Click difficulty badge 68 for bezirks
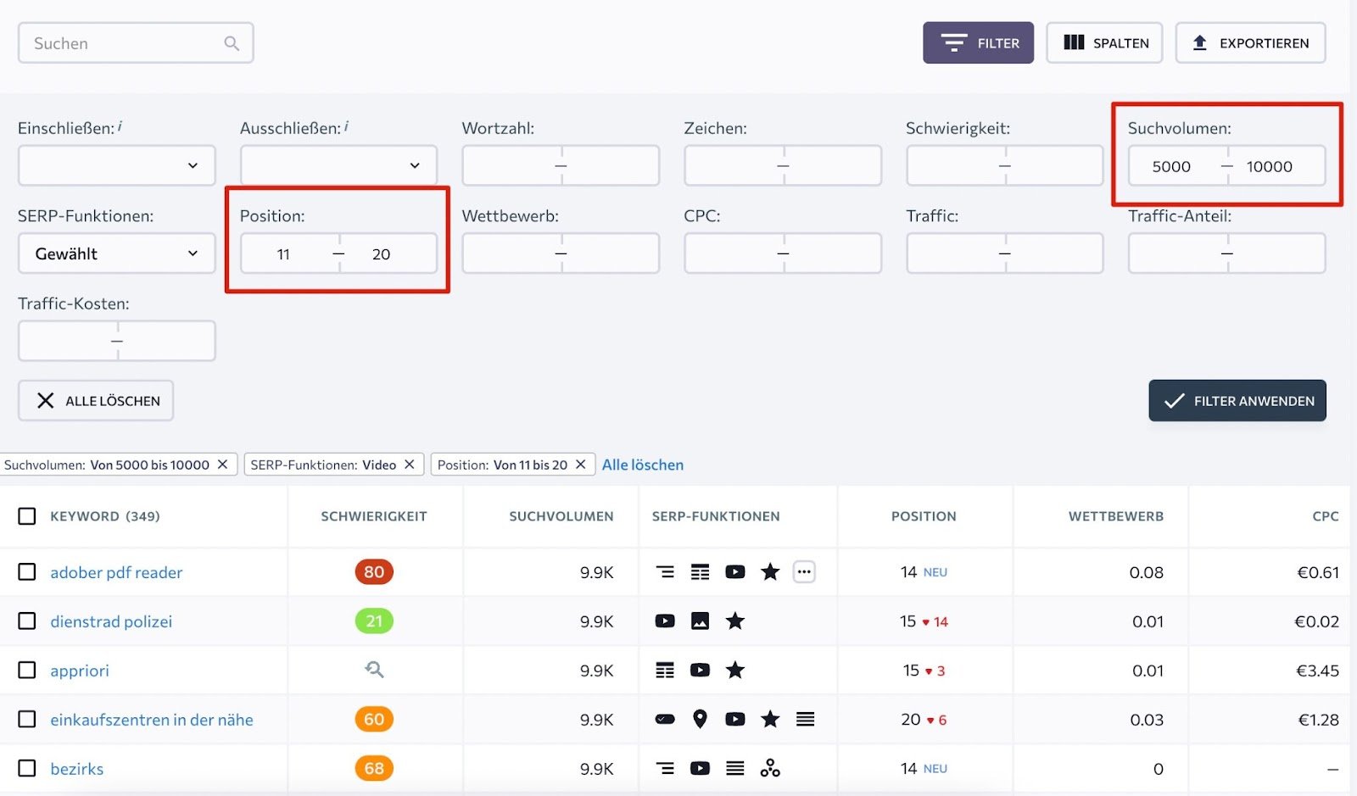This screenshot has width=1357, height=796. [x=374, y=768]
